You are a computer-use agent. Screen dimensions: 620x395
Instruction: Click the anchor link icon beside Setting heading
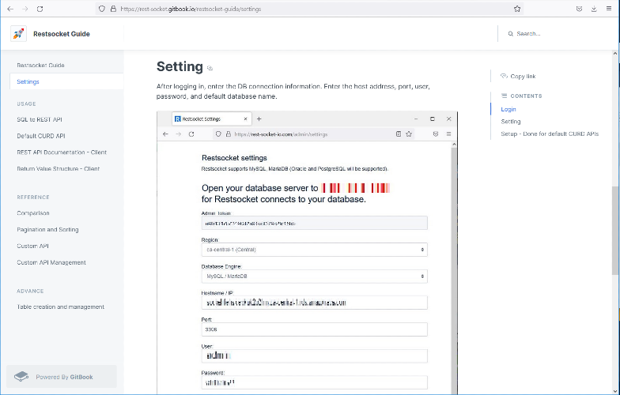210,68
